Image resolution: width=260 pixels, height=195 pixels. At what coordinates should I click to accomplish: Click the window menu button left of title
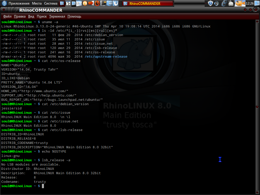pyautogui.click(x=4, y=9)
